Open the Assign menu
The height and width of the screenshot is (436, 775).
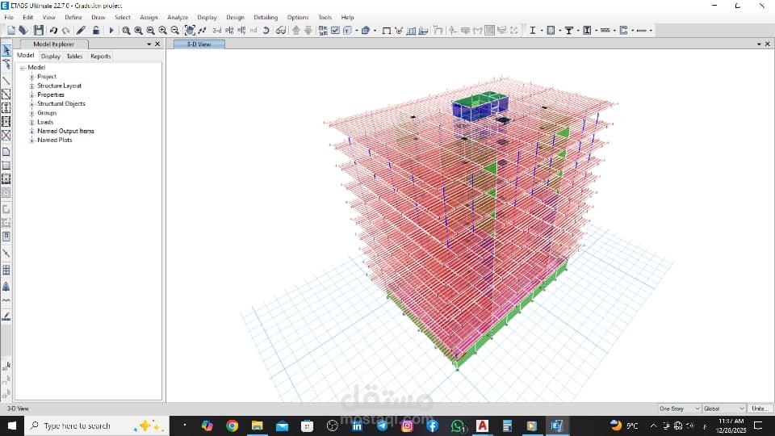[149, 17]
